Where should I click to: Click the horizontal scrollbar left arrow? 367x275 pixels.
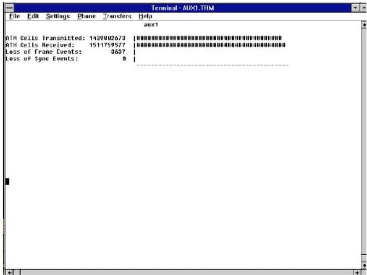(10, 272)
